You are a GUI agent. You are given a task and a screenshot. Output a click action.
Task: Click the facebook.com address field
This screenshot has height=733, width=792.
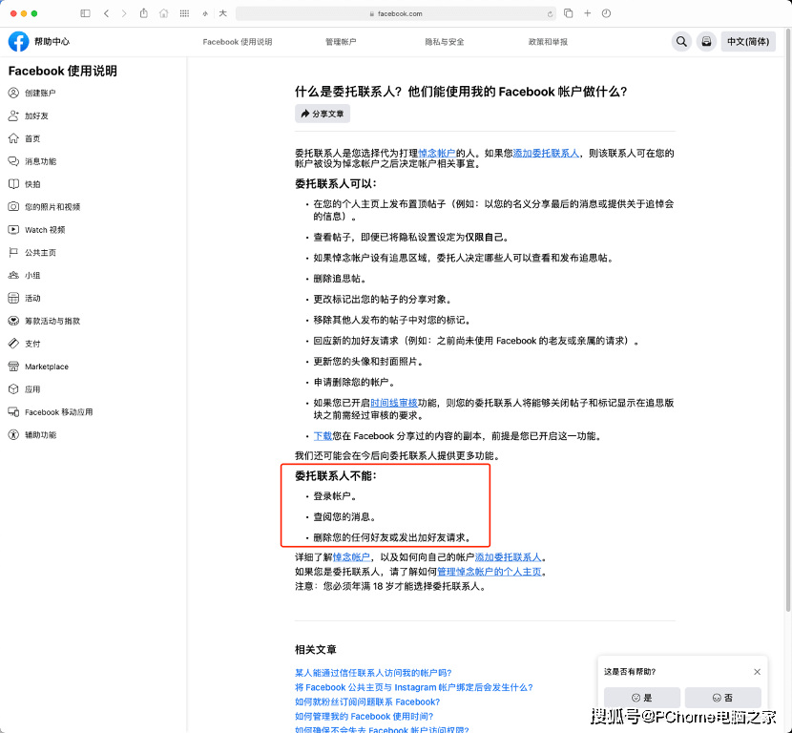396,13
